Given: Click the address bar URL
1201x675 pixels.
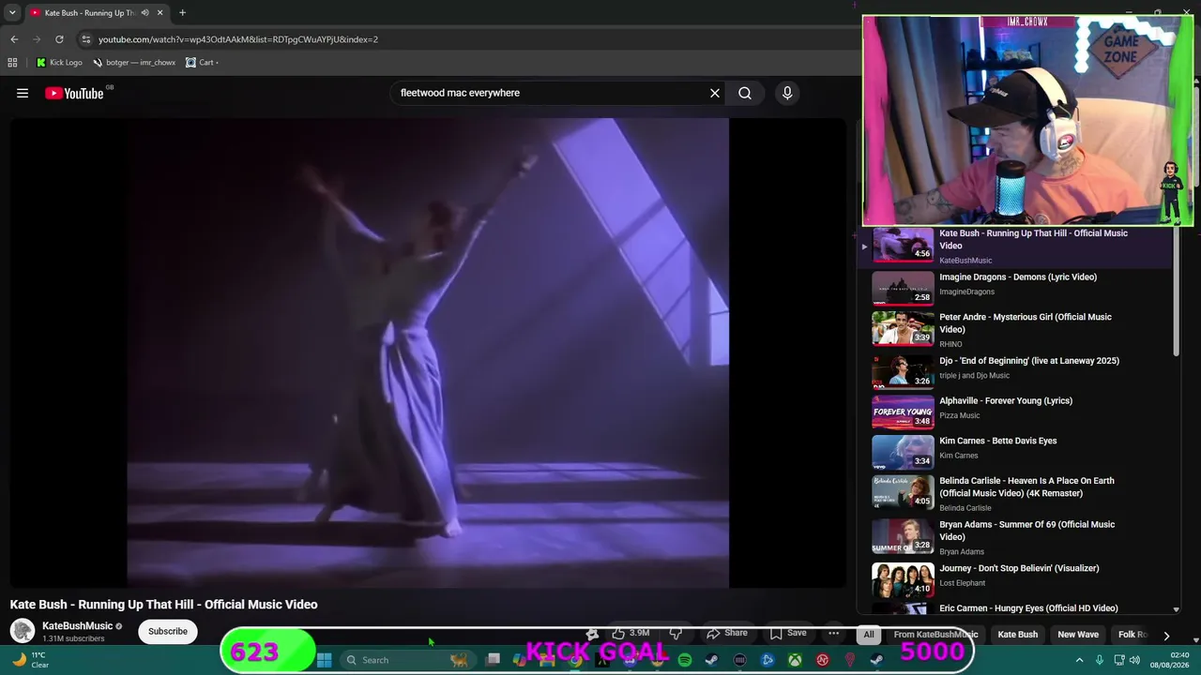Looking at the screenshot, I should click(x=238, y=39).
